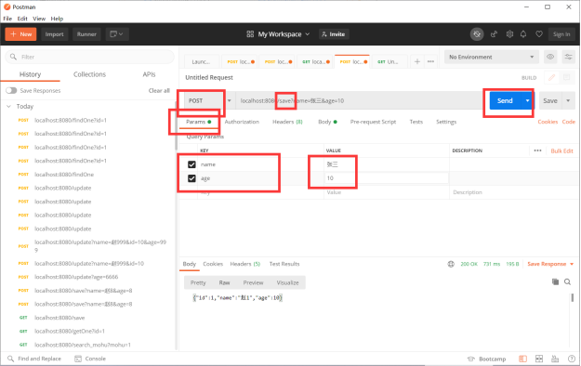The height and width of the screenshot is (366, 581).
Task: Click the Sign In button
Action: [x=561, y=34]
